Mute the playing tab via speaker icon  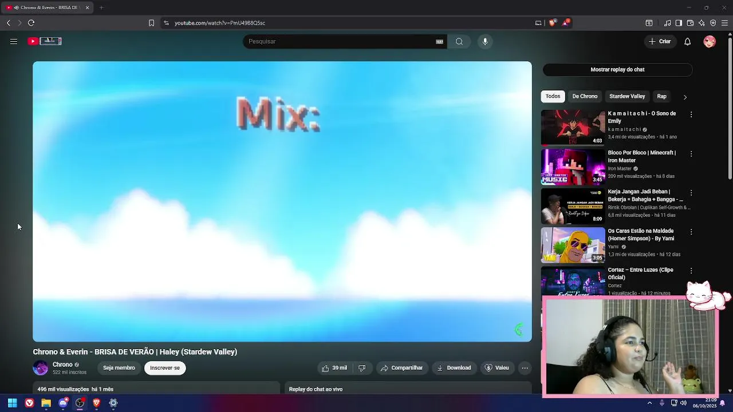pyautogui.click(x=17, y=7)
